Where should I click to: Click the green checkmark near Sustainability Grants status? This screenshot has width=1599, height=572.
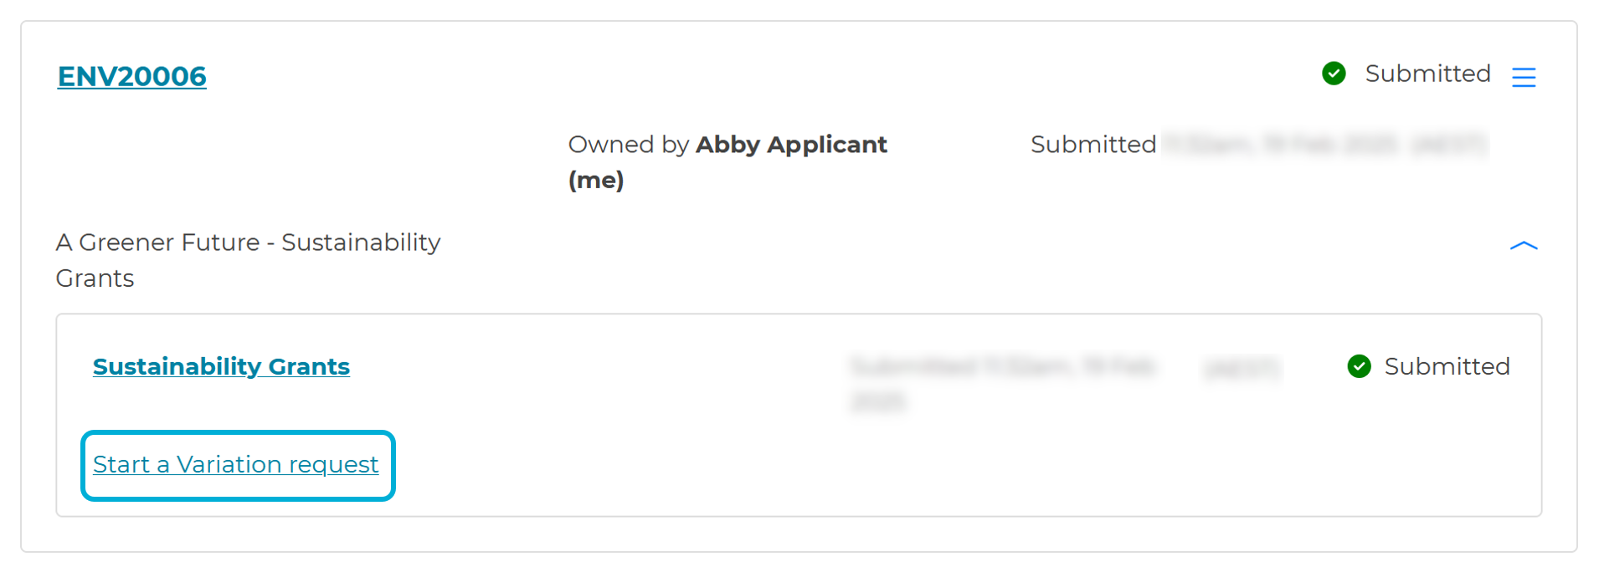tap(1360, 366)
